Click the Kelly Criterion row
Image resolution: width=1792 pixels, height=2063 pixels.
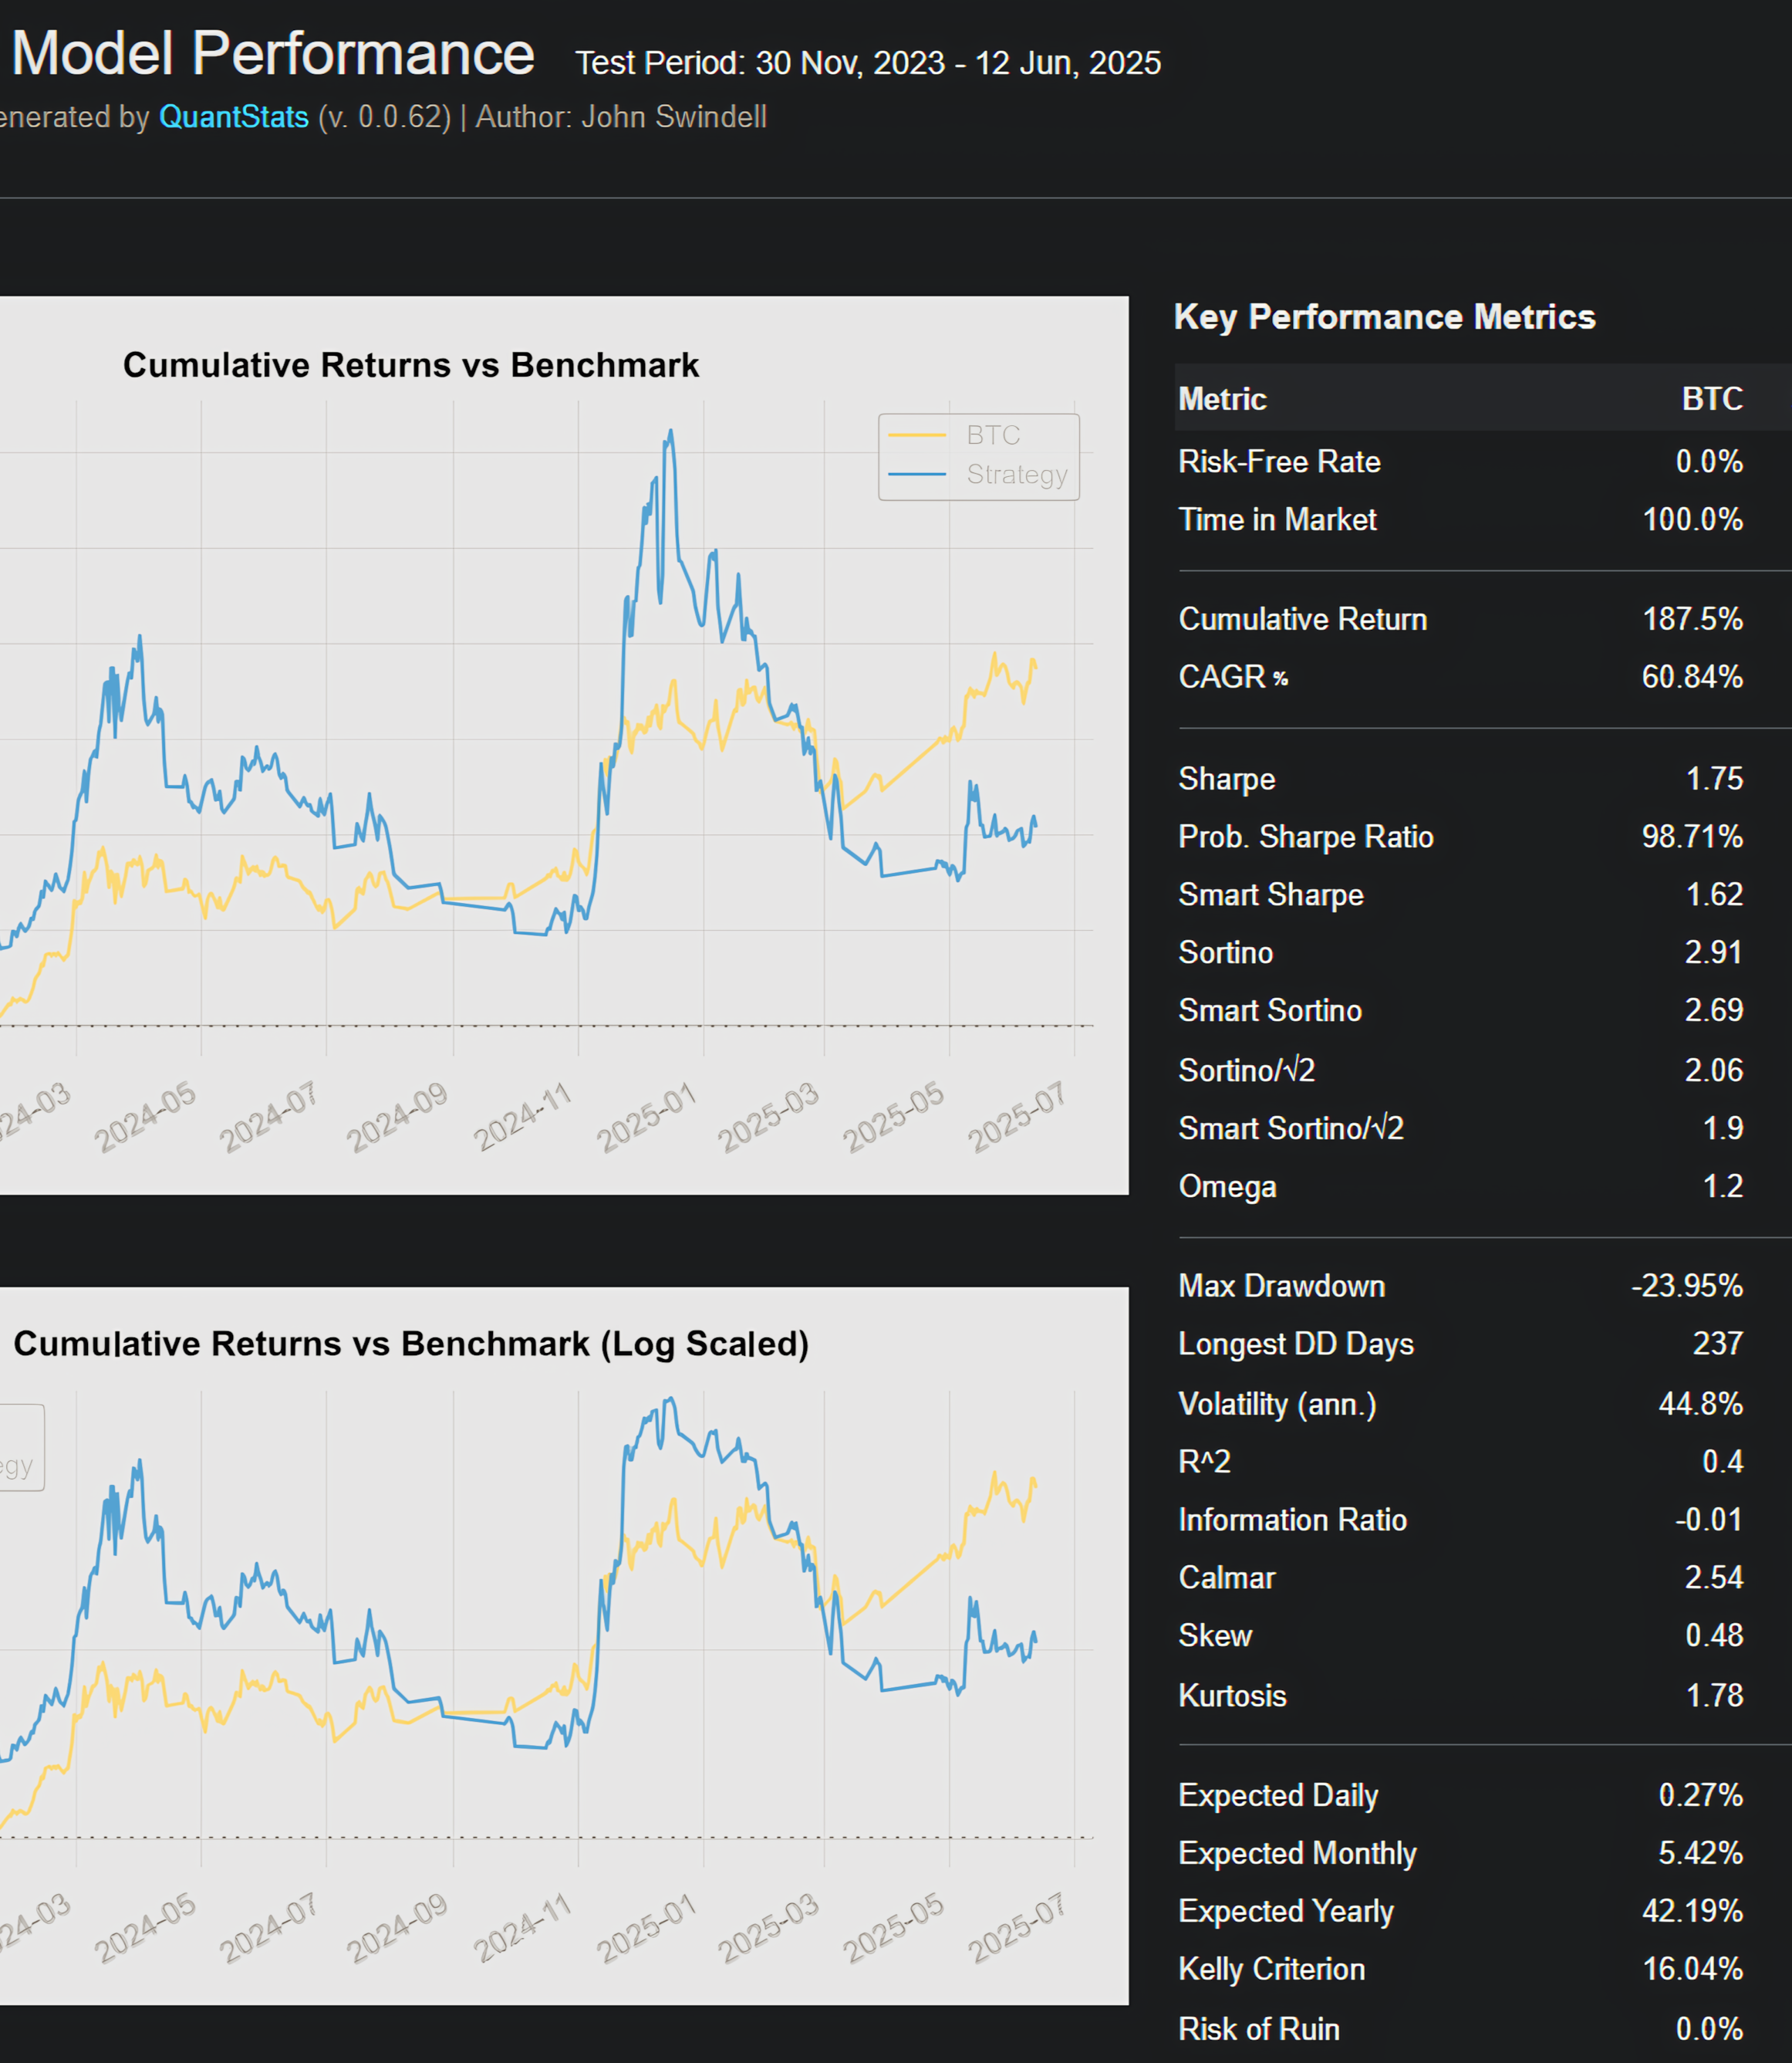pyautogui.click(x=1271, y=1969)
